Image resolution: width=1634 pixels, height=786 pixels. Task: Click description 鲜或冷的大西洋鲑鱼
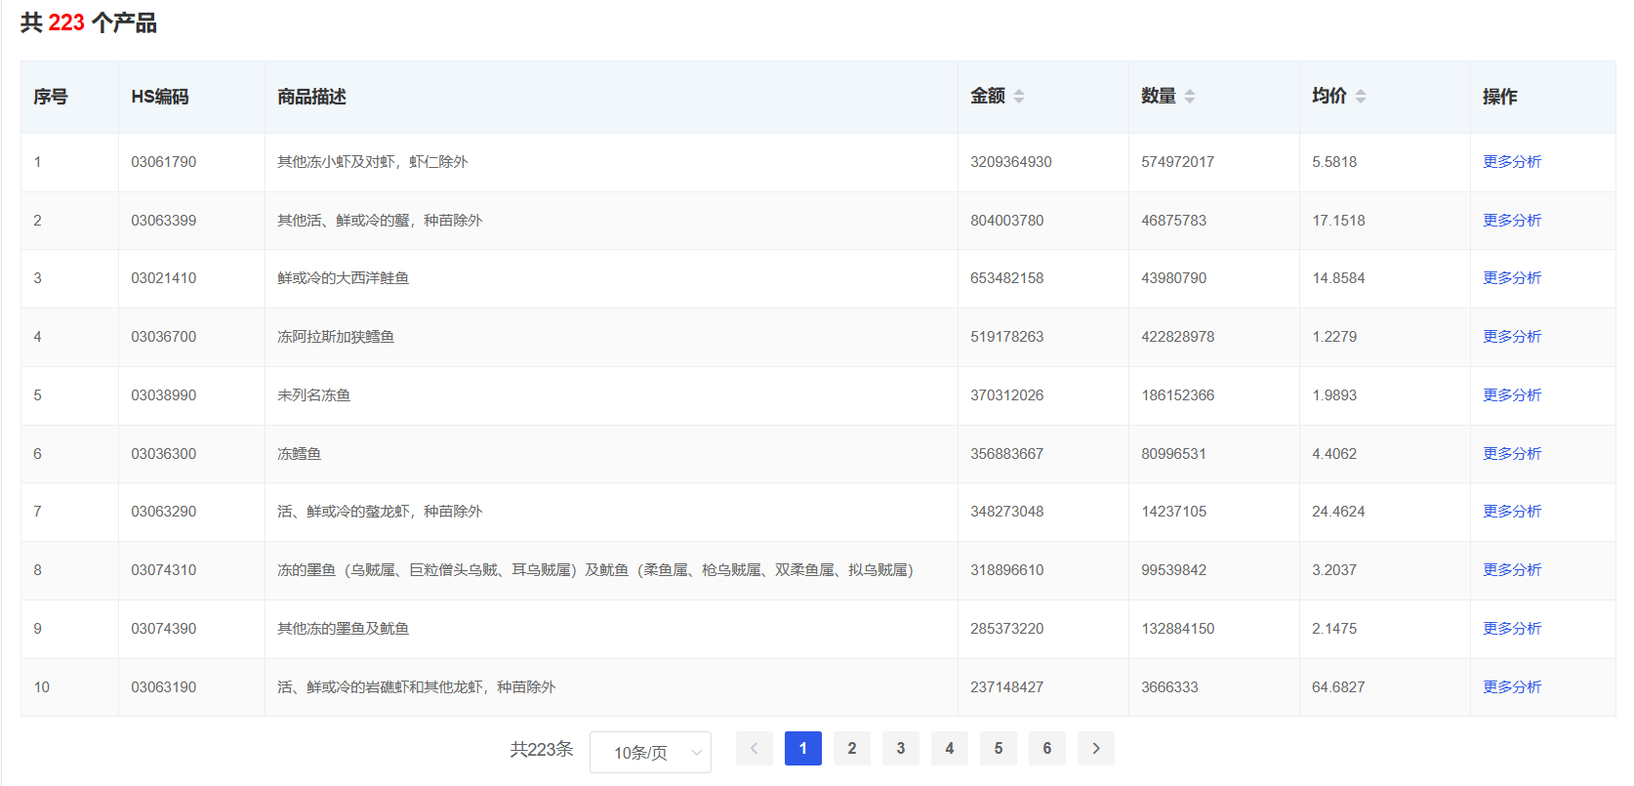point(344,278)
